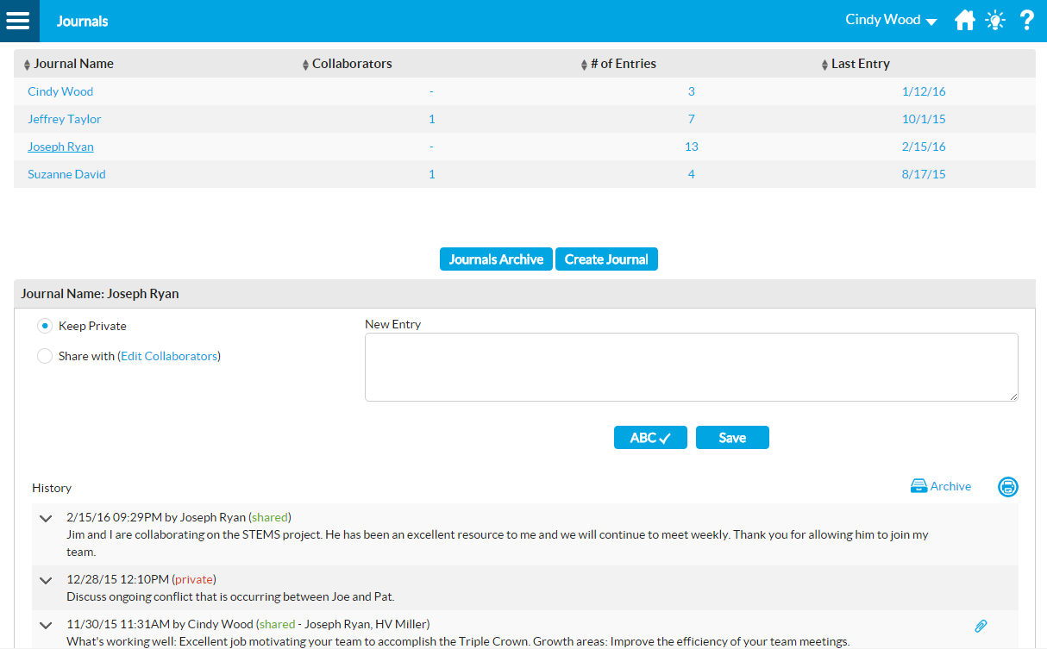
Task: Open the hamburger navigation menu
Action: click(18, 21)
